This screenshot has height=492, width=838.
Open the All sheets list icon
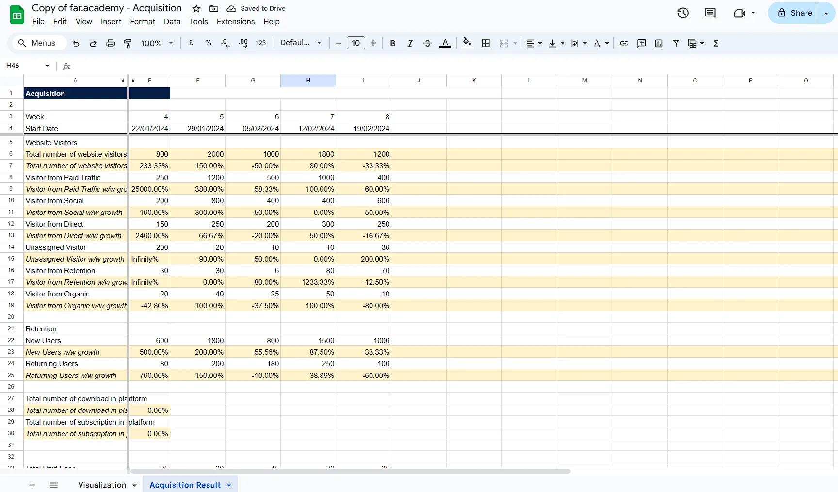coord(54,485)
